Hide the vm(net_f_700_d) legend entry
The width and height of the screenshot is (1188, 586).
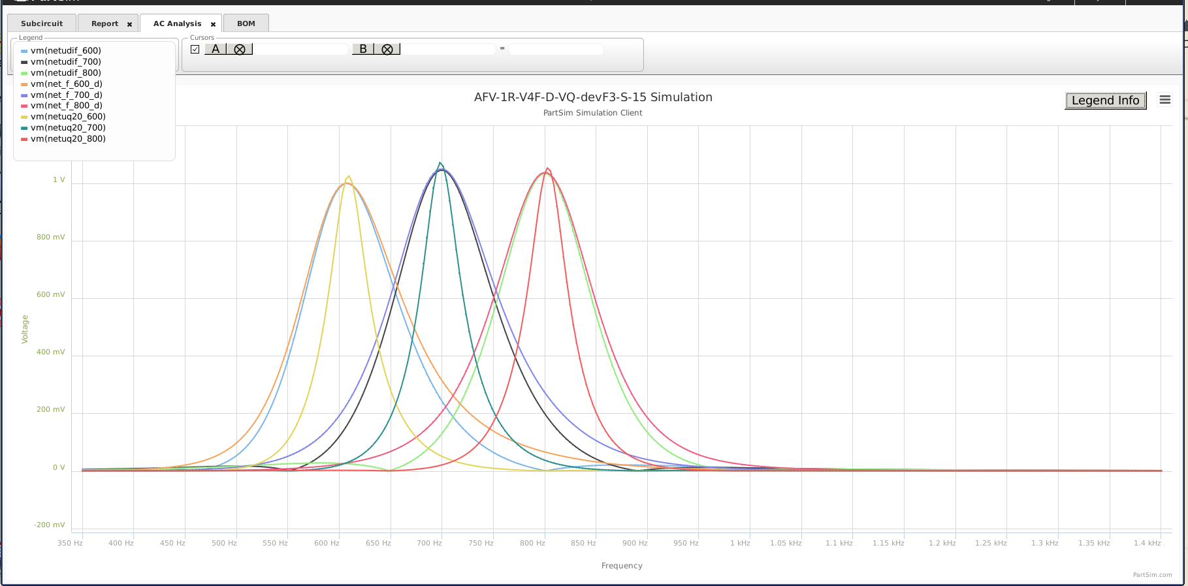point(66,95)
